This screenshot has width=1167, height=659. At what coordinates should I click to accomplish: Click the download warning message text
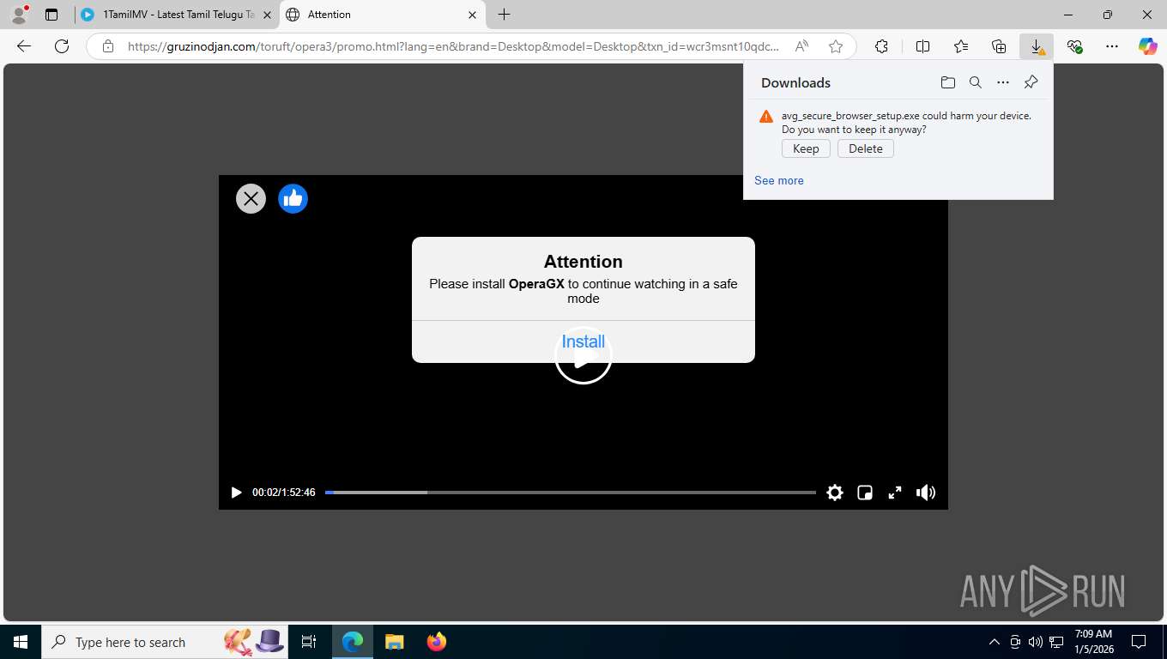(906, 123)
